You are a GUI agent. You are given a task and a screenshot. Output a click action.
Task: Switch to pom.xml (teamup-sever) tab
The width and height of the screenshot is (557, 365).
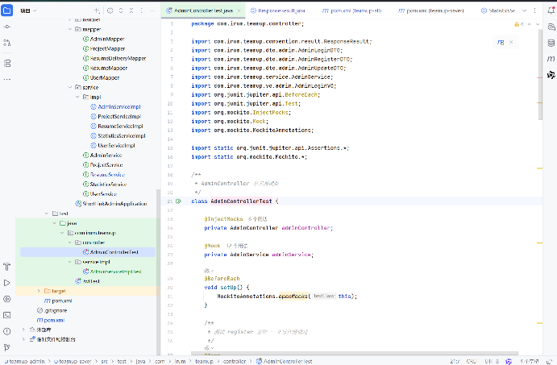430,10
